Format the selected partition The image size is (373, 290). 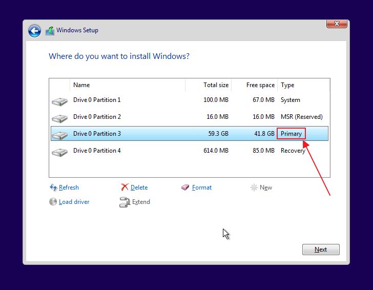click(202, 188)
